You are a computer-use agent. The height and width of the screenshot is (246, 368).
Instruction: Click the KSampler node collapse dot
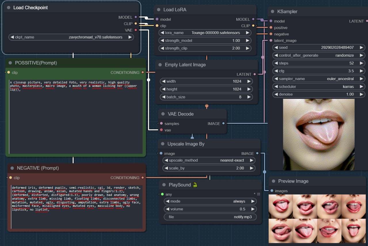click(273, 12)
